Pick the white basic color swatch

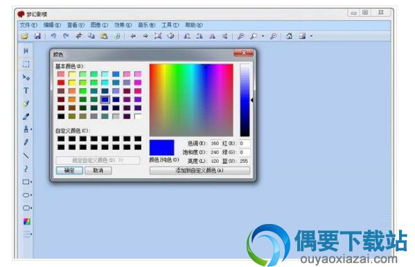click(x=138, y=117)
